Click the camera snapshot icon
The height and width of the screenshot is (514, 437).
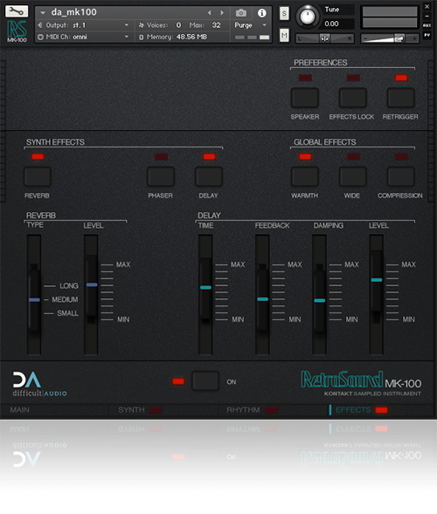241,13
